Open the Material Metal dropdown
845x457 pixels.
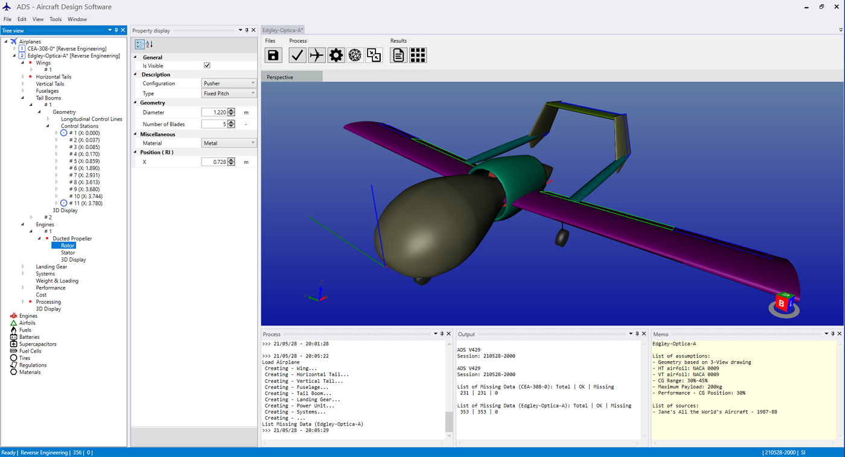229,143
